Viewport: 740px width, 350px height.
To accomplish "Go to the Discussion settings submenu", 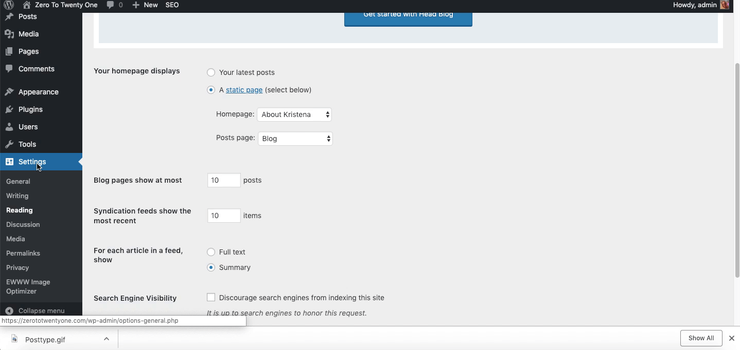I will [x=23, y=224].
